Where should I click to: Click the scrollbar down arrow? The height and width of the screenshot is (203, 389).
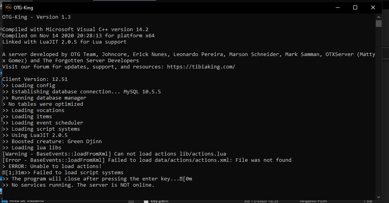pos(379,197)
